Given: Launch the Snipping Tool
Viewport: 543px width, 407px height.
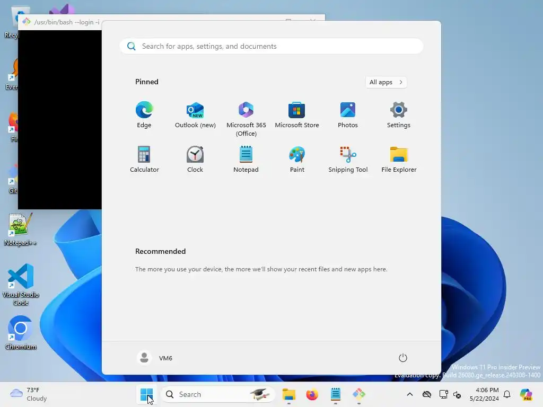Looking at the screenshot, I should coord(348,160).
